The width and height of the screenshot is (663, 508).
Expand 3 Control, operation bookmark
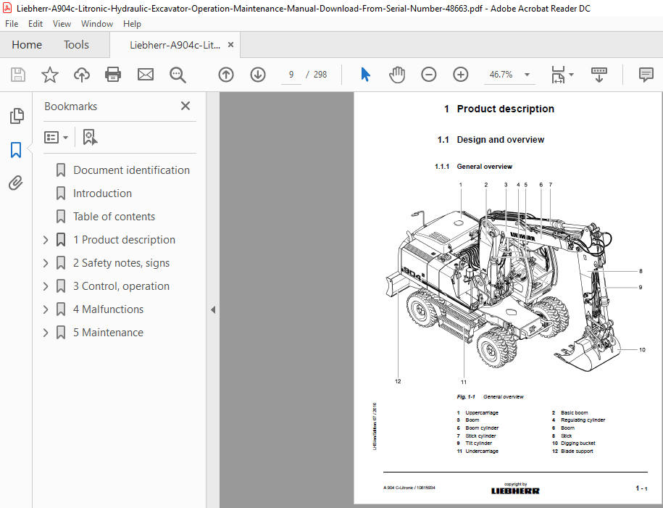[x=46, y=286]
